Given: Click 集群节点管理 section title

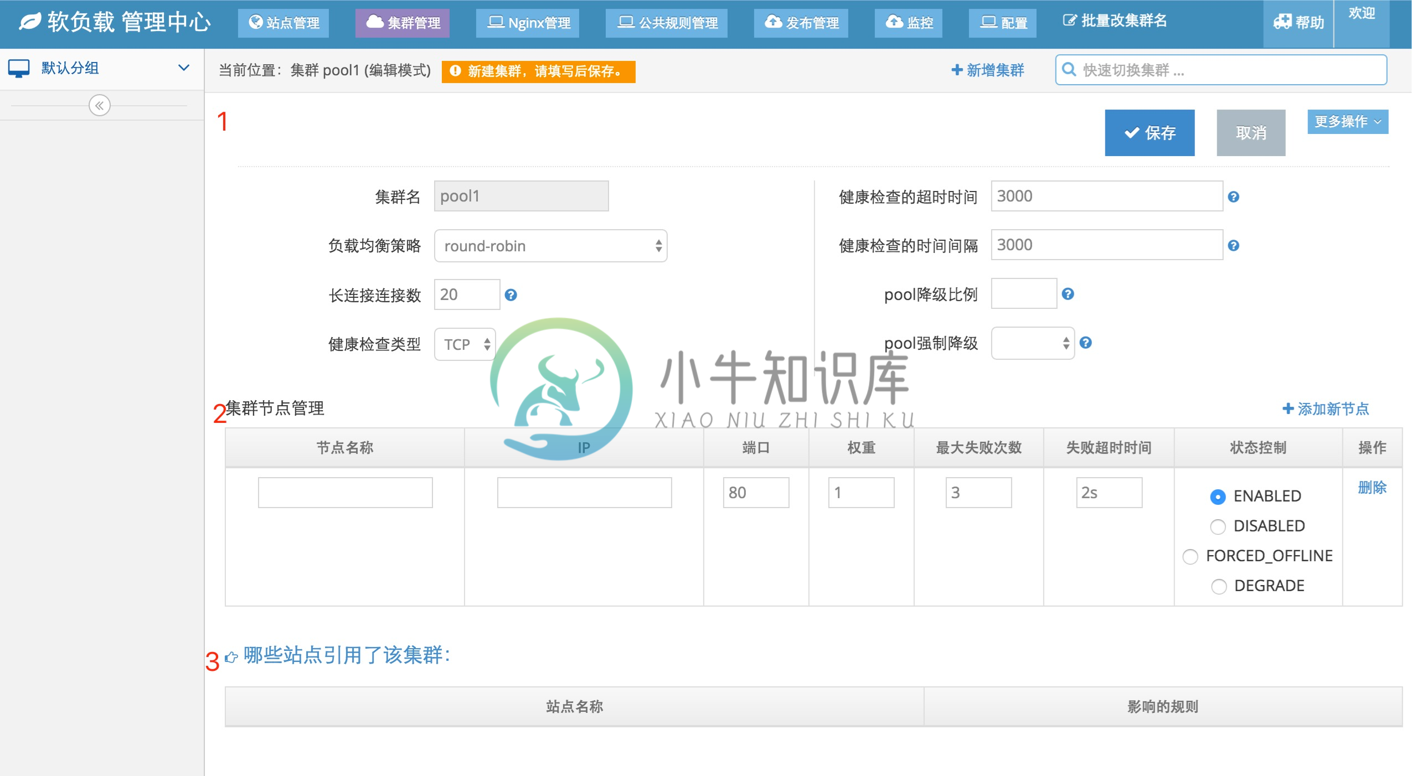Looking at the screenshot, I should 275,408.
